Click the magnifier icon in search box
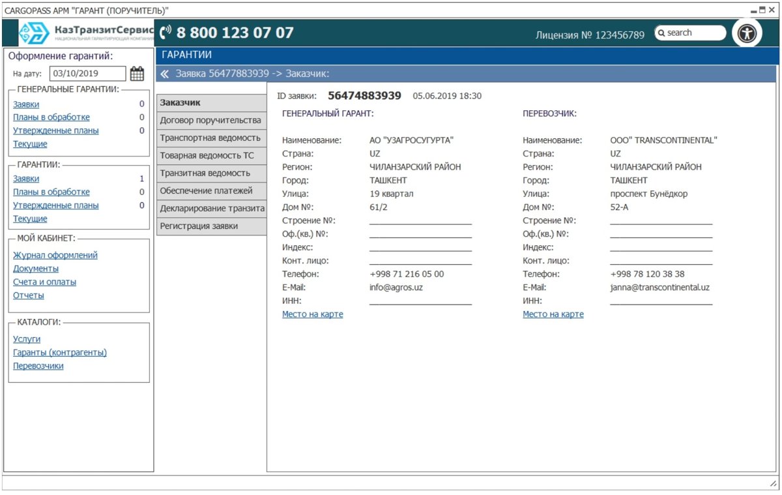The image size is (782, 495). (661, 33)
